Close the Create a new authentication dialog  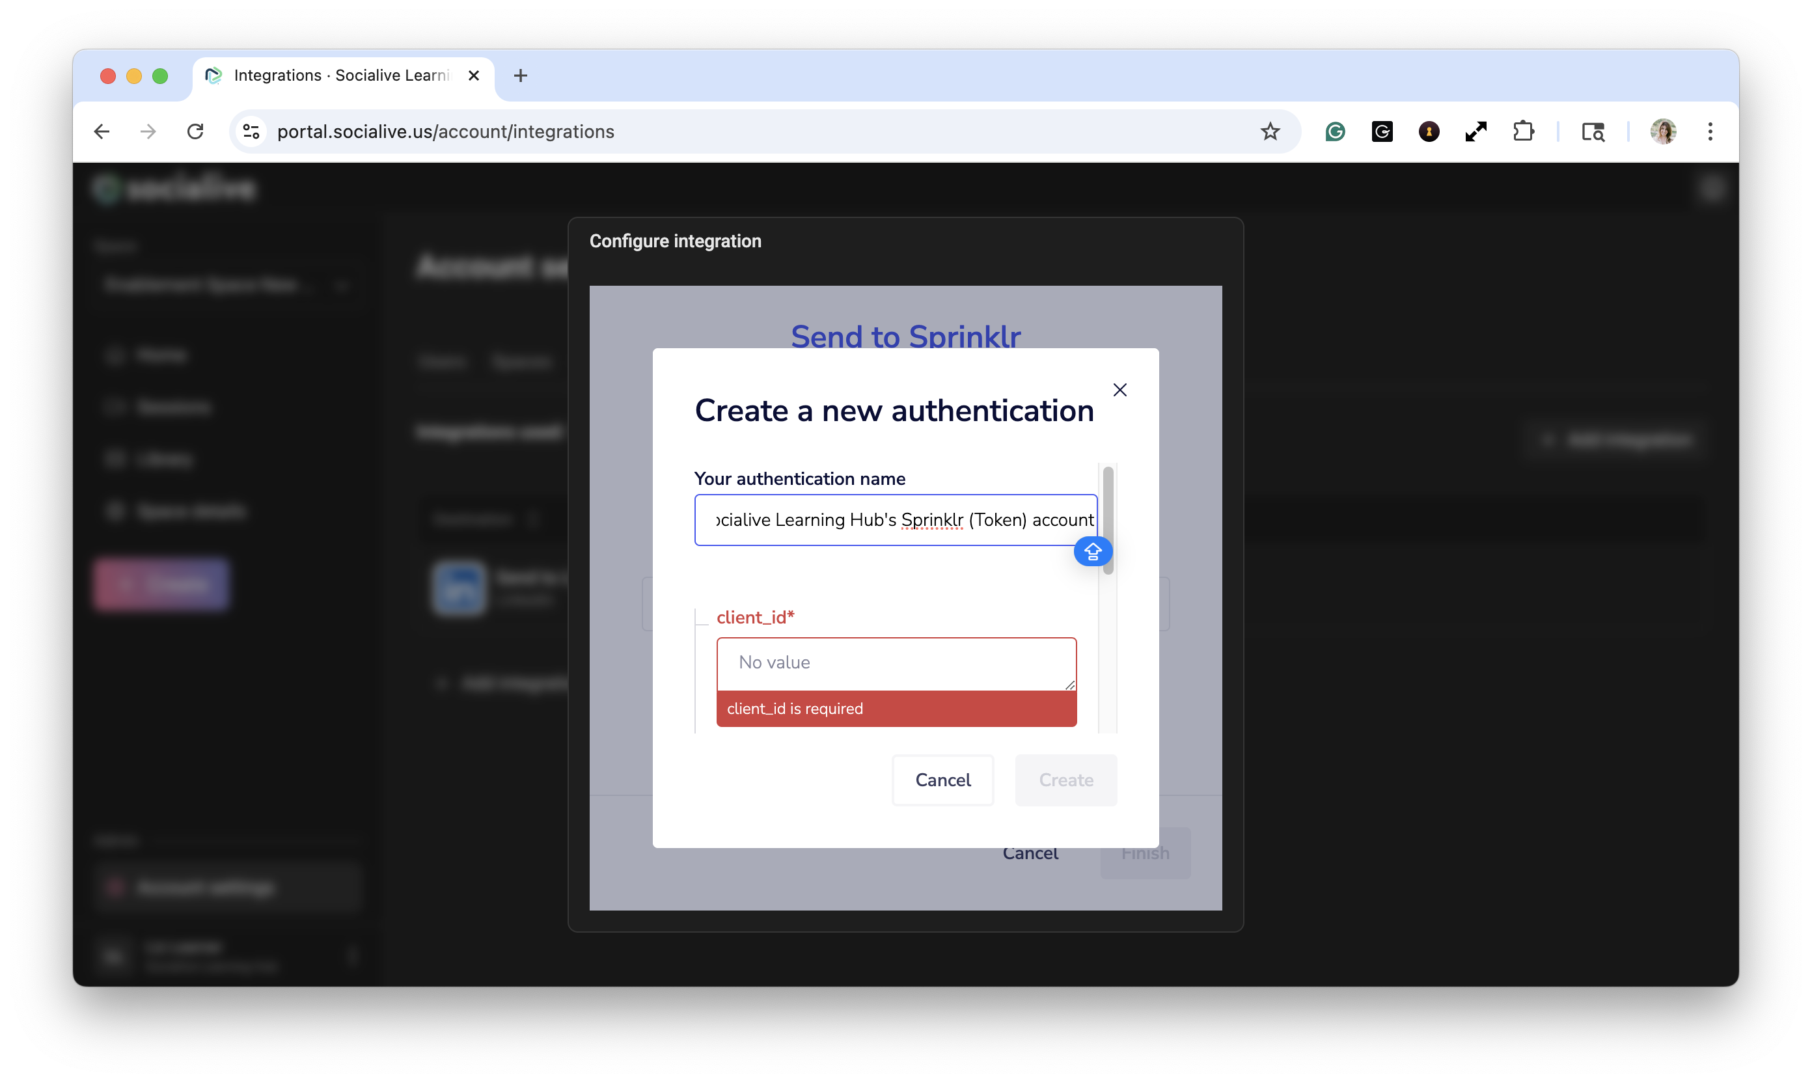1119,390
